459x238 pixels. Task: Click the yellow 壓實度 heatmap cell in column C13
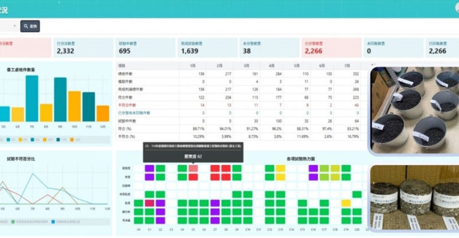(280, 168)
